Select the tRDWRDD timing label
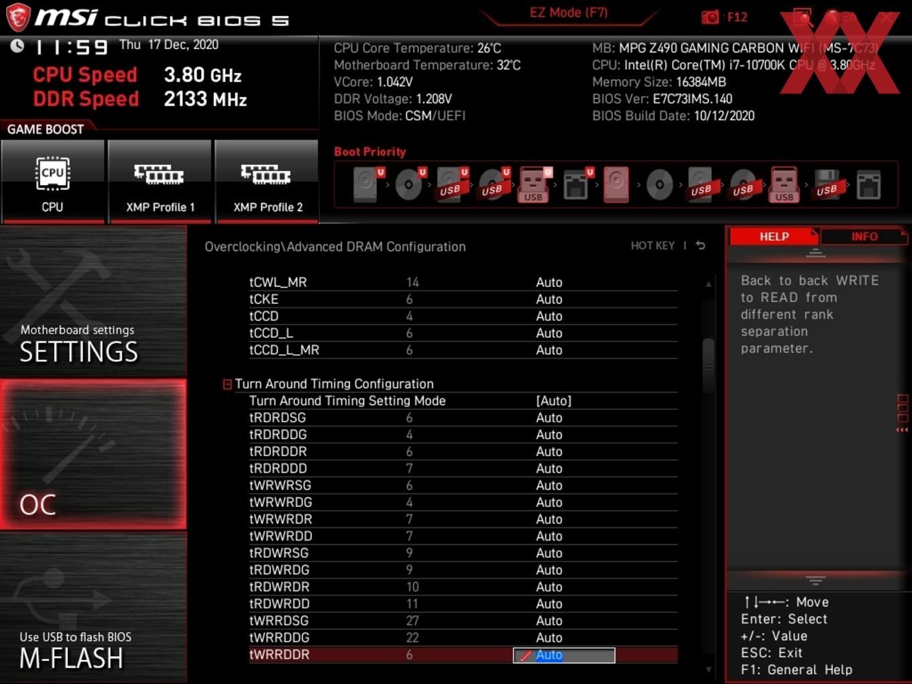 (x=279, y=604)
